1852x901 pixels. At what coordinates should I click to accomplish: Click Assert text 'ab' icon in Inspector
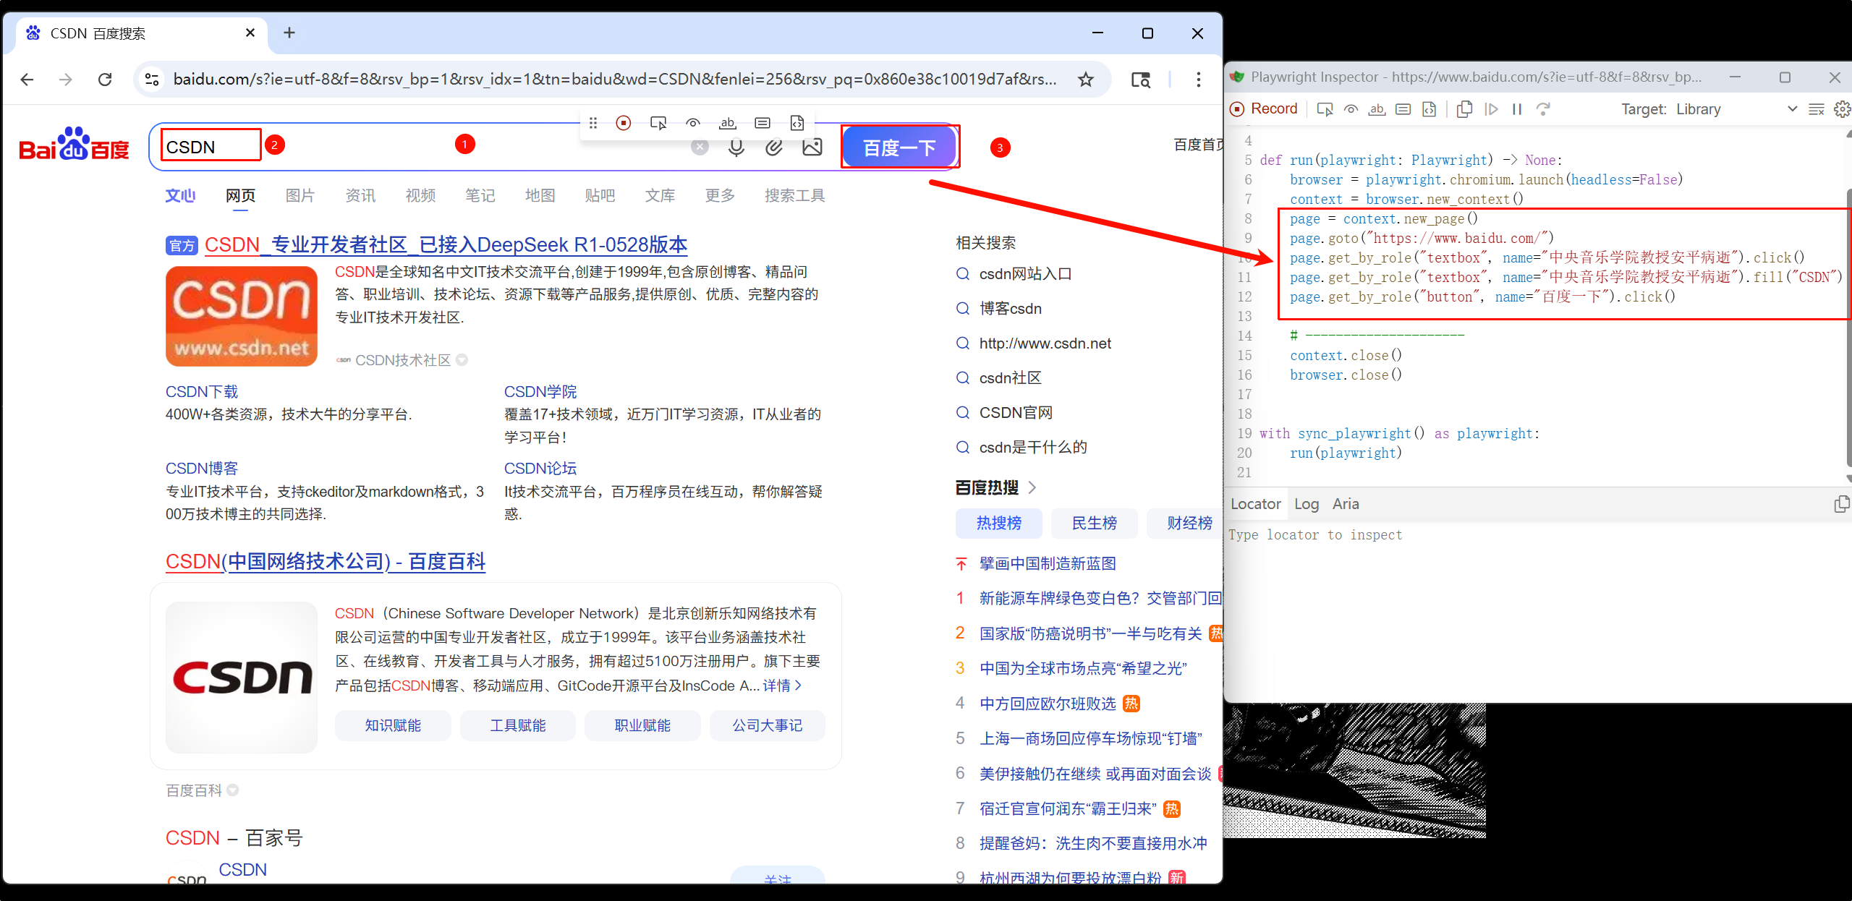click(x=1377, y=109)
